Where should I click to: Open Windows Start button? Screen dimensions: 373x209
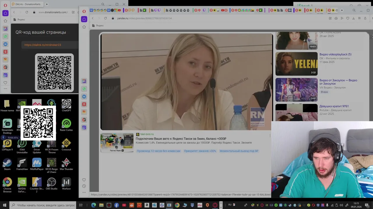click(4, 205)
